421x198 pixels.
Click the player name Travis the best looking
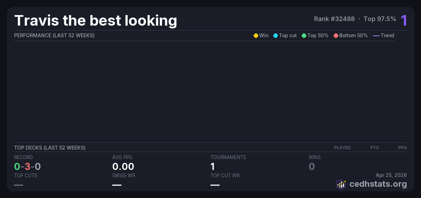[x=95, y=21]
